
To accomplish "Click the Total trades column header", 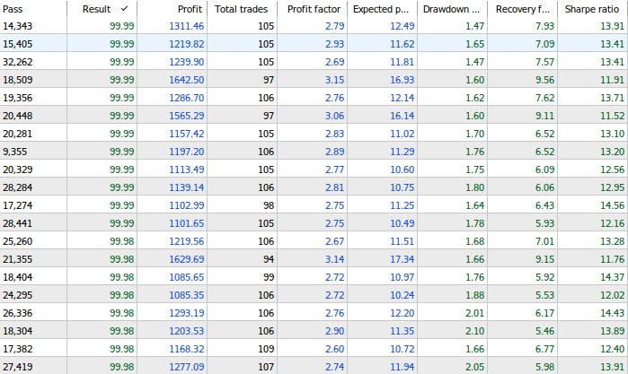I will tap(242, 9).
